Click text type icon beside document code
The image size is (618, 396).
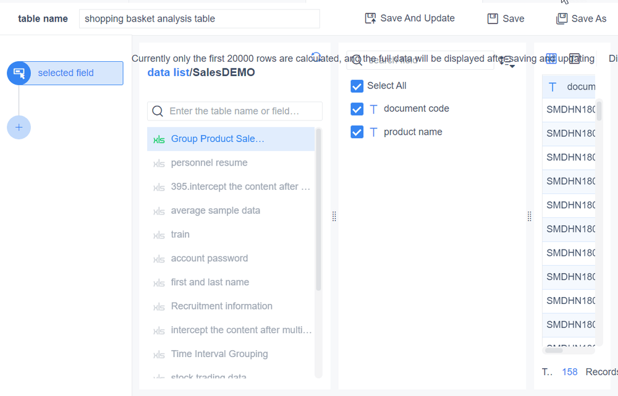click(x=373, y=109)
